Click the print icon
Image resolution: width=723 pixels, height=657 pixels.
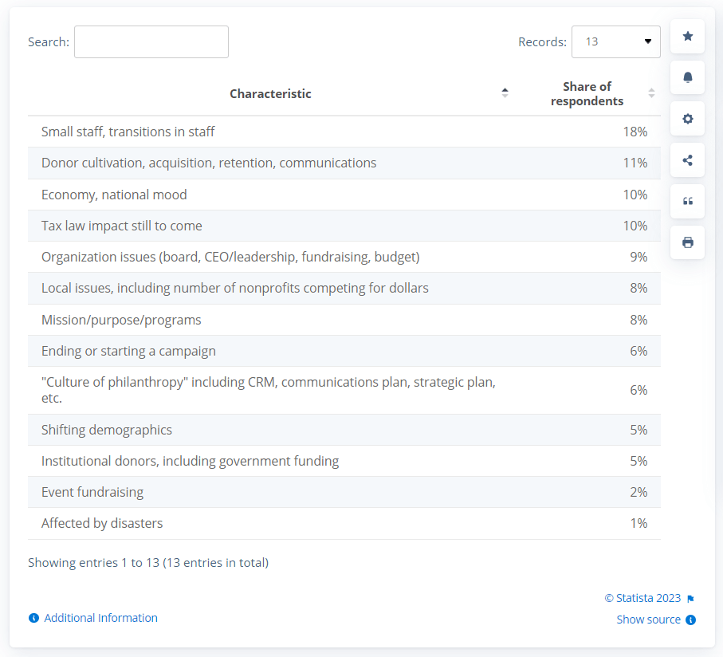point(687,242)
